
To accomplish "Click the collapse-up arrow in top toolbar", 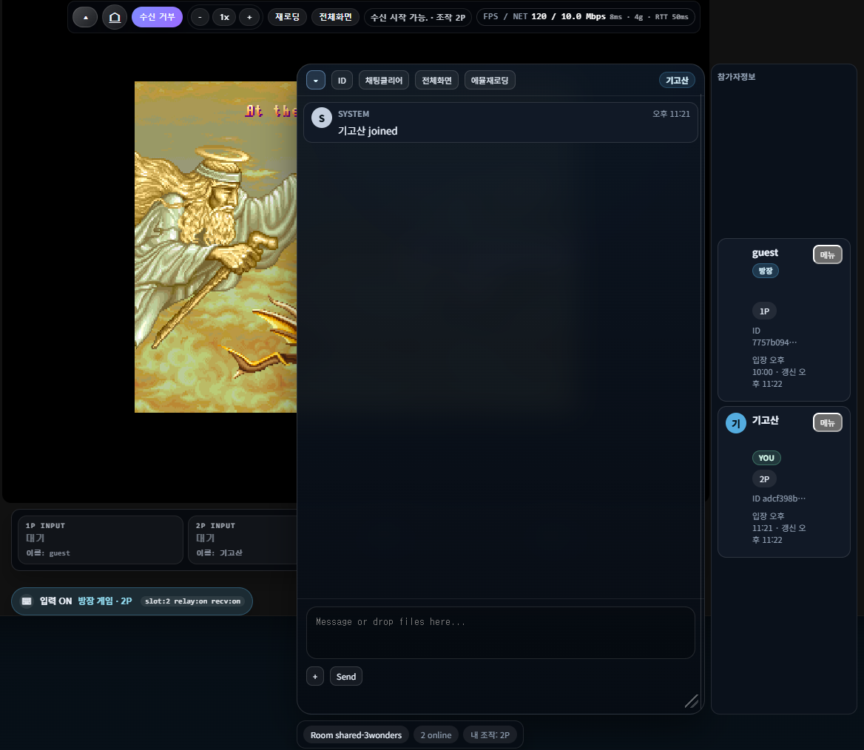I will (x=85, y=18).
